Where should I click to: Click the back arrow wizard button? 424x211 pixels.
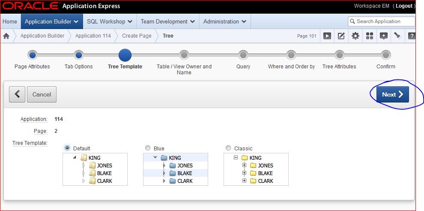pos(17,94)
